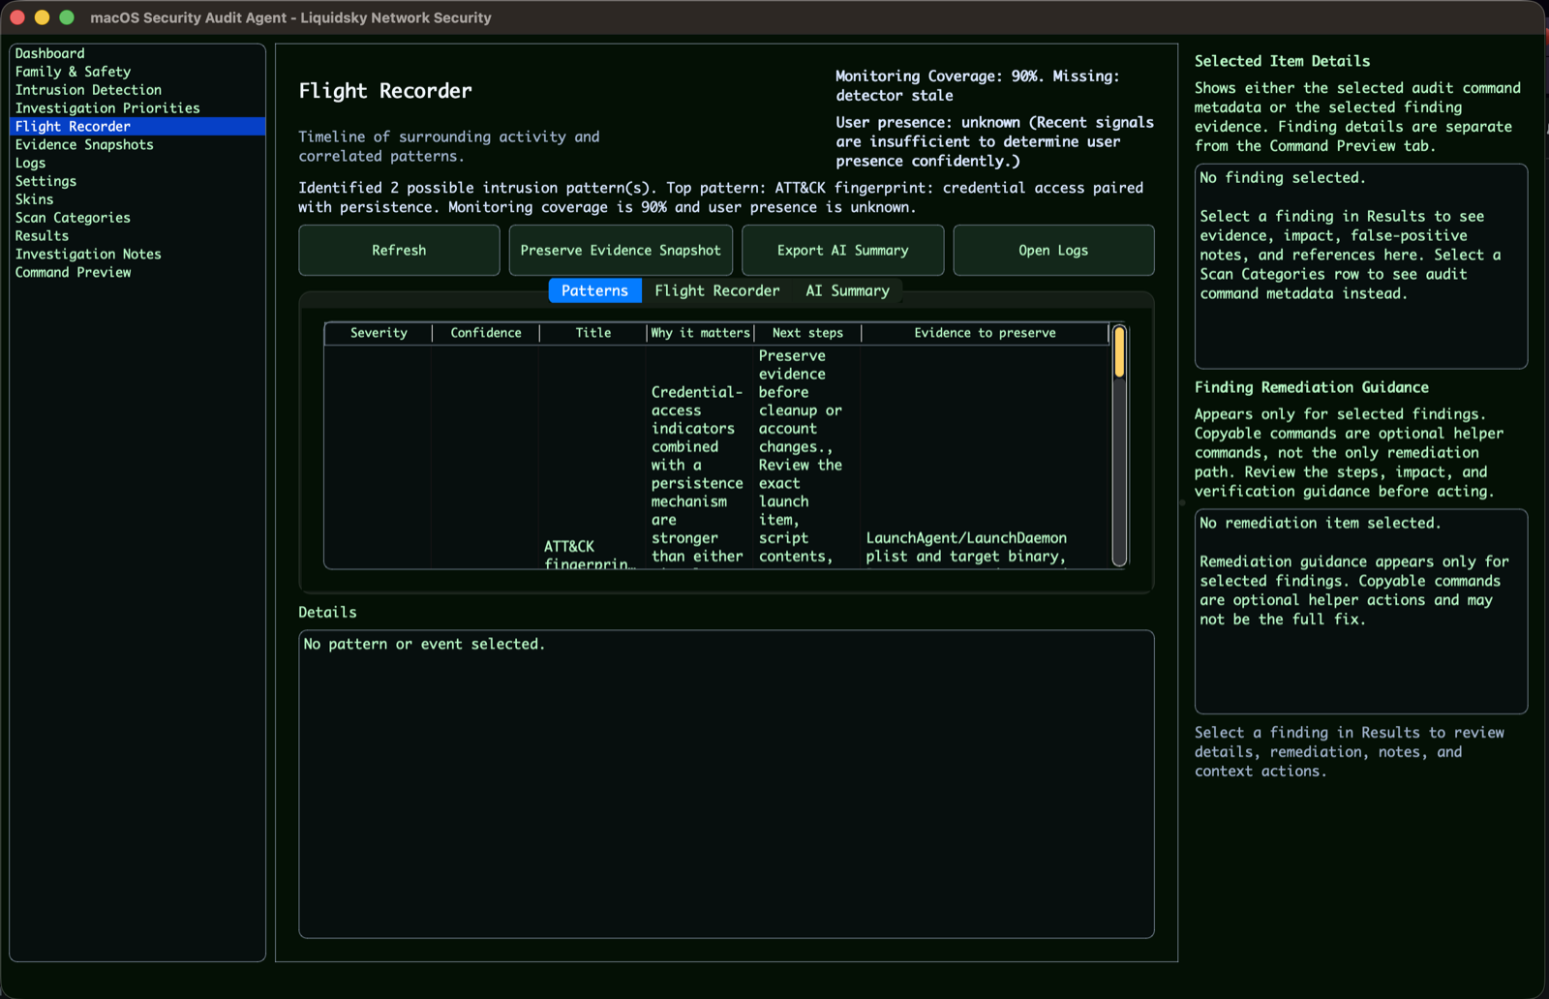Click Preserve Evidence Snapshot button
Viewport: 1549px width, 999px height.
pyautogui.click(x=621, y=250)
